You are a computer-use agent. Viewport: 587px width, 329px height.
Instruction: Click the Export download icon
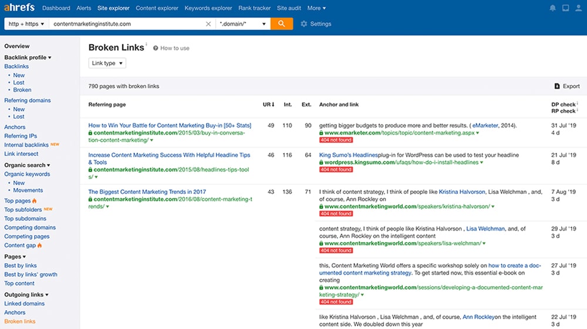[x=557, y=86]
